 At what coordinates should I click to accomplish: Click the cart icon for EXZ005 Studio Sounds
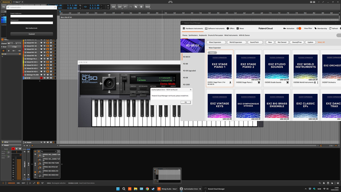tap(287, 83)
